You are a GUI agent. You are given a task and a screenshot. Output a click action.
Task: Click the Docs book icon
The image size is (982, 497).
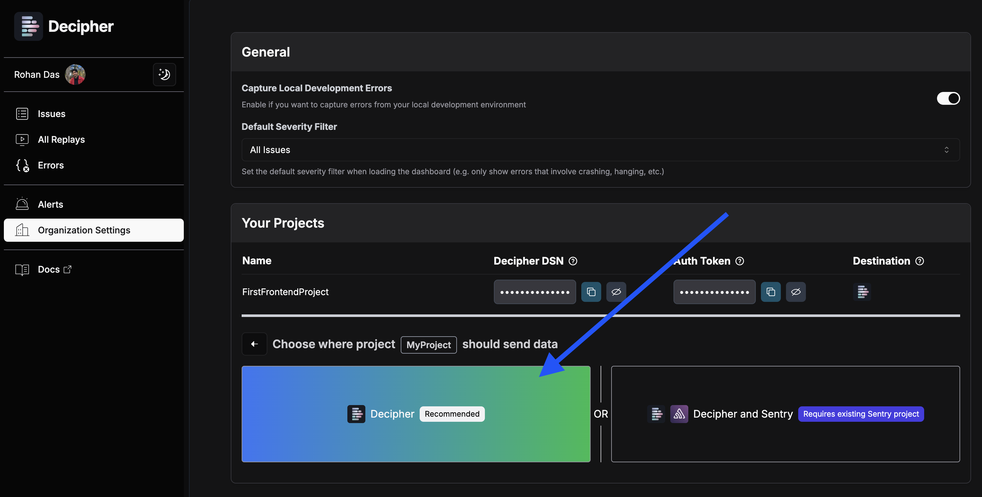pyautogui.click(x=22, y=270)
